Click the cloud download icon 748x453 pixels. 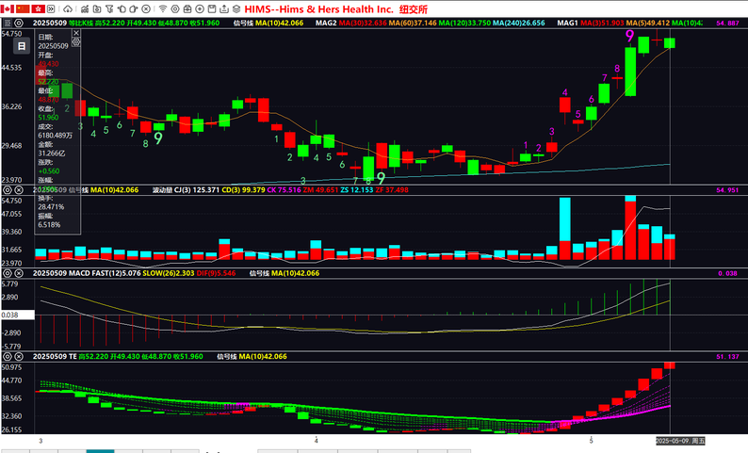68,8
